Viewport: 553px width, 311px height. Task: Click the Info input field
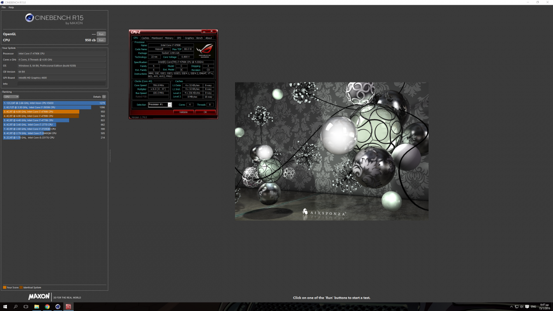click(62, 84)
